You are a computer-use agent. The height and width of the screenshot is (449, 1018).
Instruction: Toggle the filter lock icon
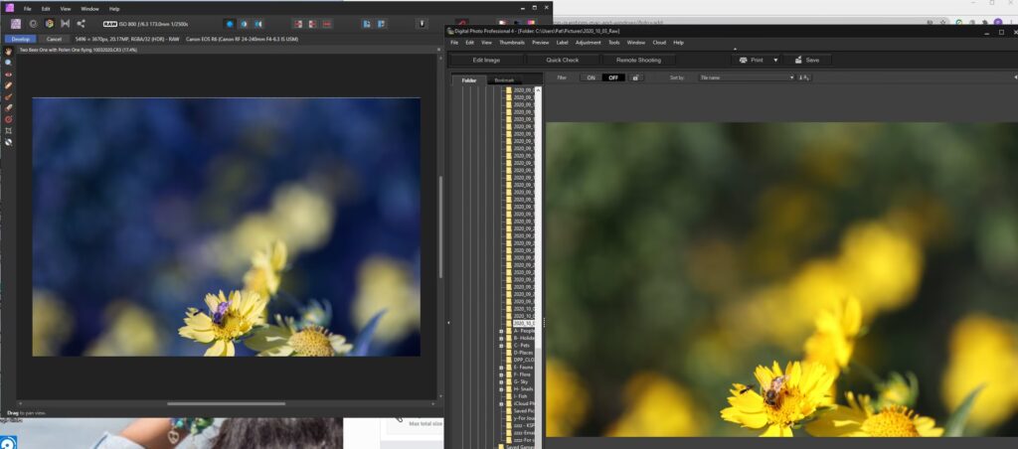pyautogui.click(x=636, y=77)
